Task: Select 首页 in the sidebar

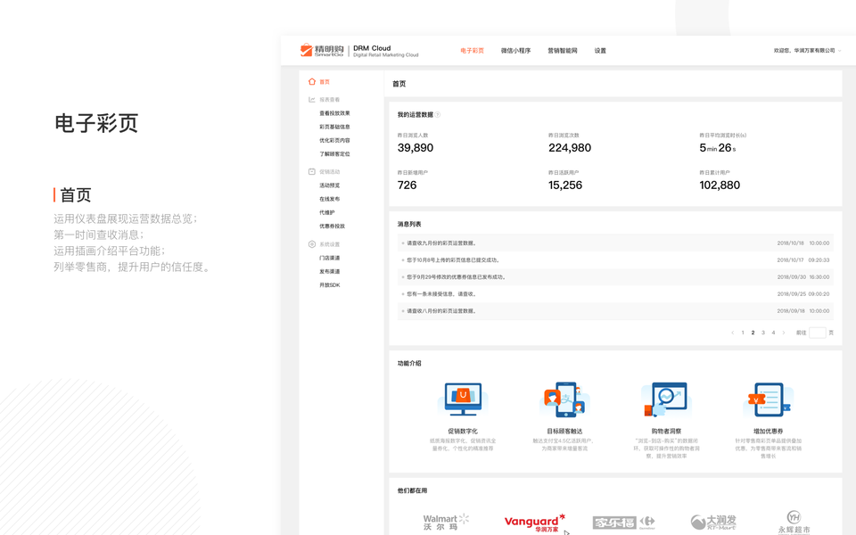Action: (325, 82)
